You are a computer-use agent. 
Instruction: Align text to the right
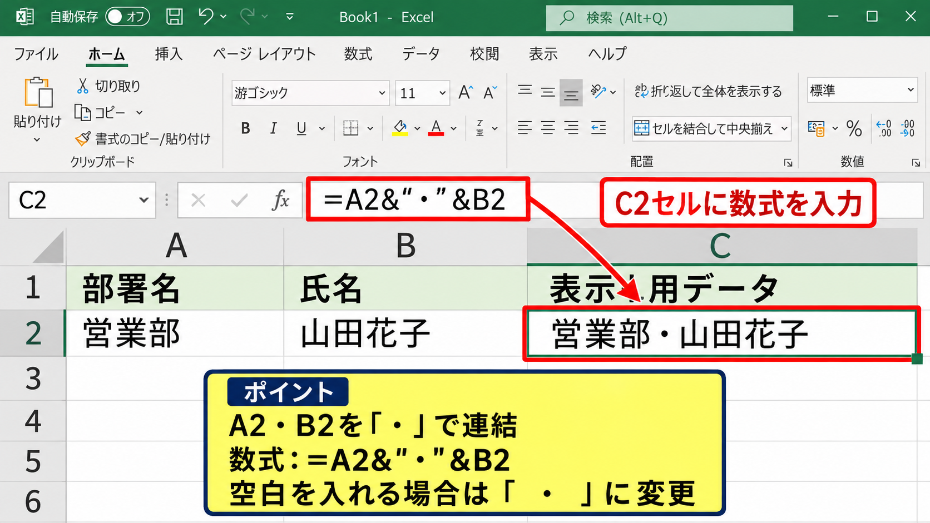click(x=571, y=128)
